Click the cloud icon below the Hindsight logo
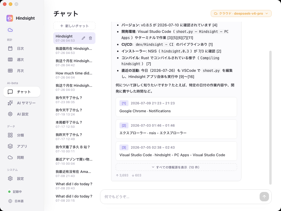This screenshot has height=211, width=281. click(10, 30)
